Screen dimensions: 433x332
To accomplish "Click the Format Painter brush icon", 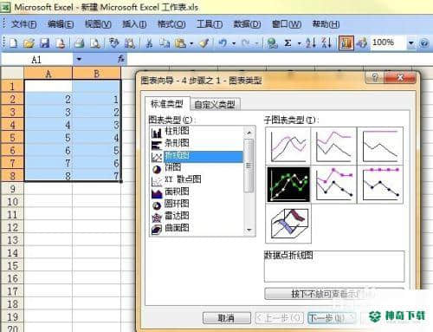I will (x=204, y=43).
